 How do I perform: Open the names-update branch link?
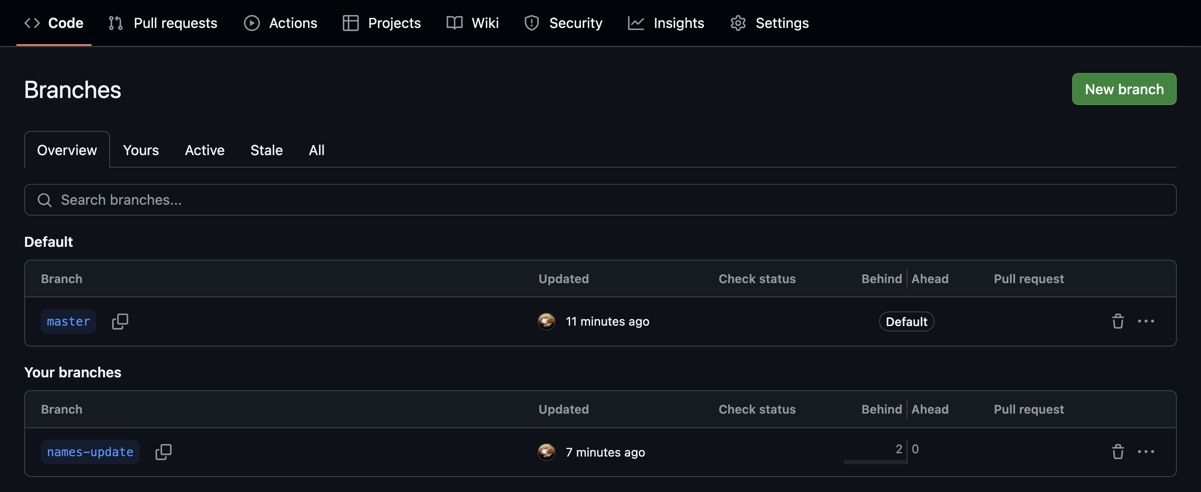click(x=90, y=452)
